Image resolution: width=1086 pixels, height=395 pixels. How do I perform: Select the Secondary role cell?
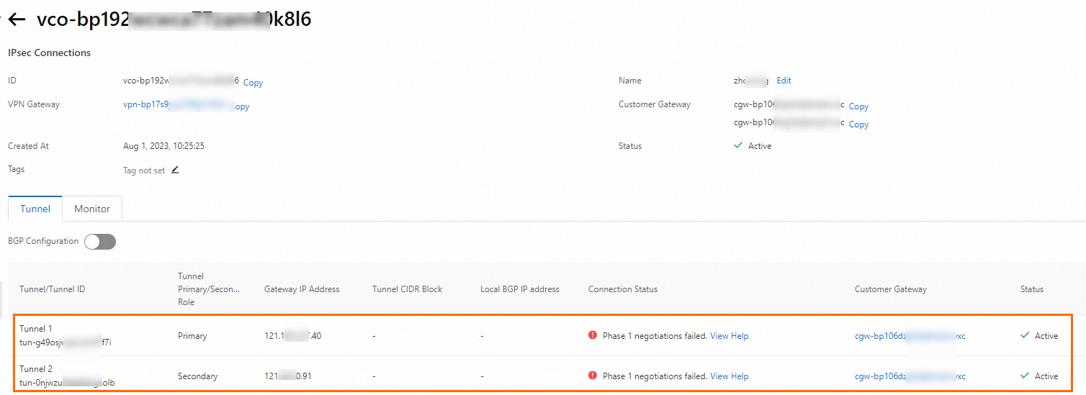197,376
